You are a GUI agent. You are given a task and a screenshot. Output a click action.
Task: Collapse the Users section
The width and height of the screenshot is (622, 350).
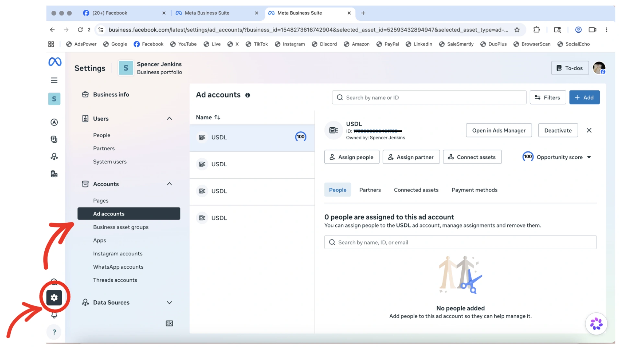[x=169, y=119]
